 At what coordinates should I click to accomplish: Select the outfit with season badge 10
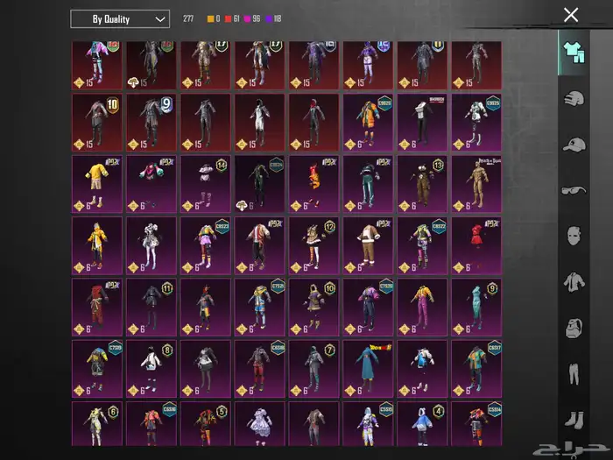97,120
